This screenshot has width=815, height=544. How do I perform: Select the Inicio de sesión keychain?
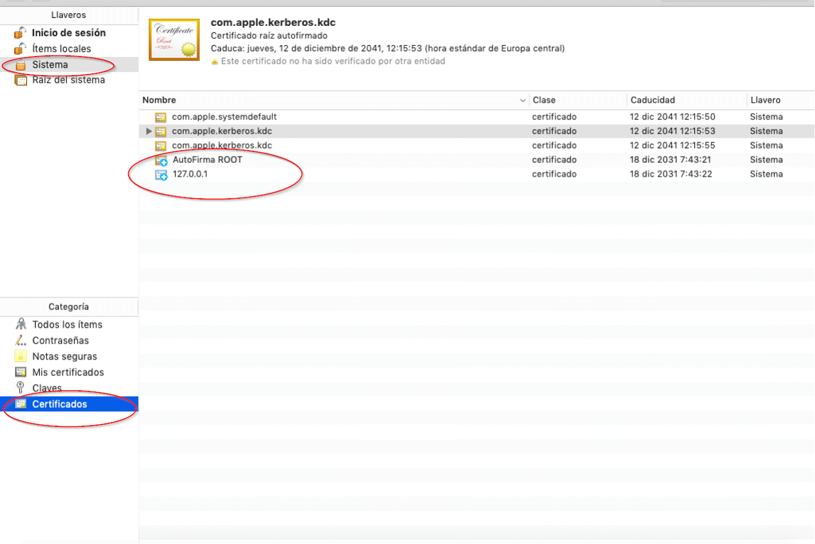point(69,33)
